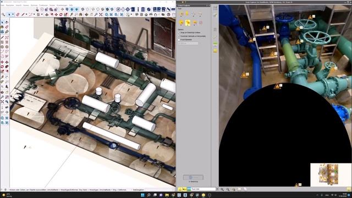Click Zoom Extents in the top toolbar
The width and height of the screenshot is (352, 198).
(x=101, y=14)
